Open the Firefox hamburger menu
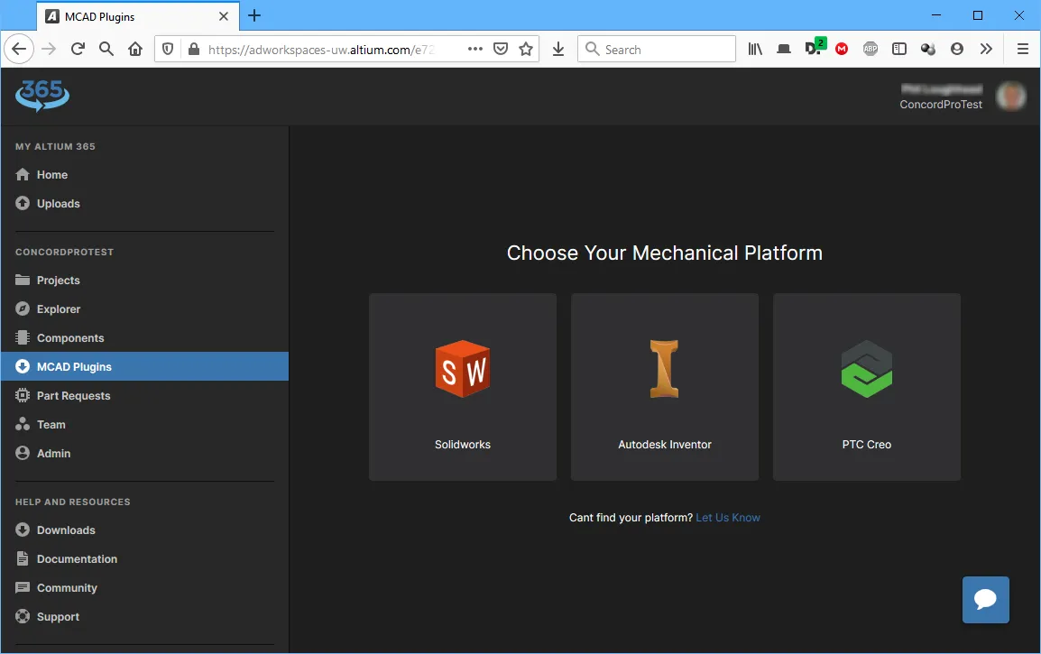 tap(1022, 50)
